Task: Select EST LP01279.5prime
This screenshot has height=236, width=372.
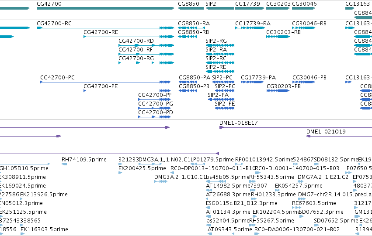Action: click(x=198, y=164)
